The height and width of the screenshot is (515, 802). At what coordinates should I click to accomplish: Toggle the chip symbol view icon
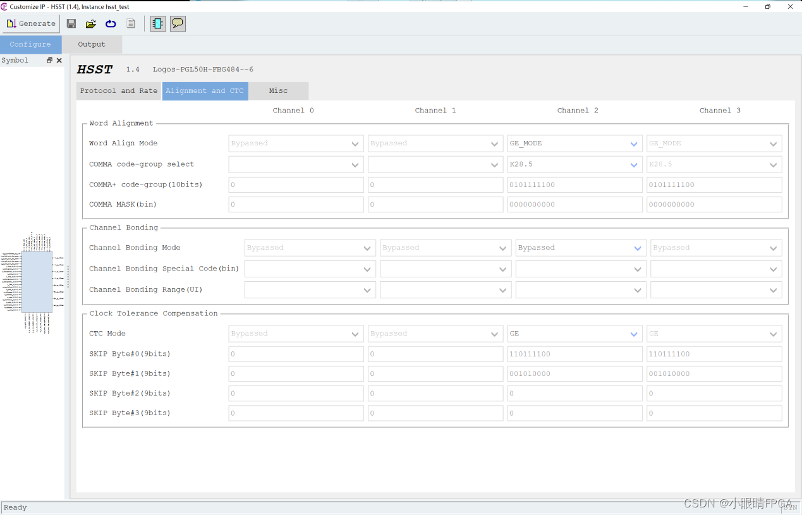158,23
